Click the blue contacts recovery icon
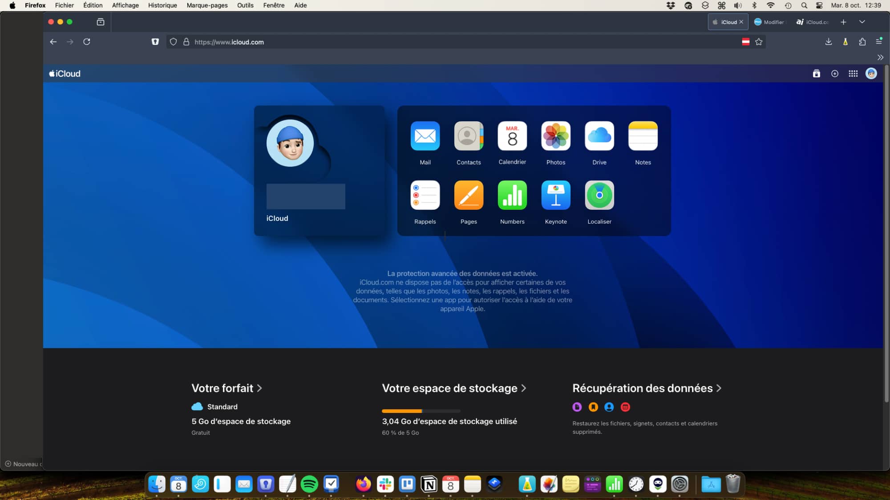890x500 pixels. 609,407
